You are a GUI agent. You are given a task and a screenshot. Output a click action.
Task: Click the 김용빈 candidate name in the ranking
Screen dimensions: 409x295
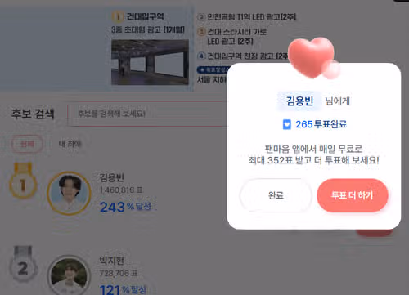click(112, 177)
